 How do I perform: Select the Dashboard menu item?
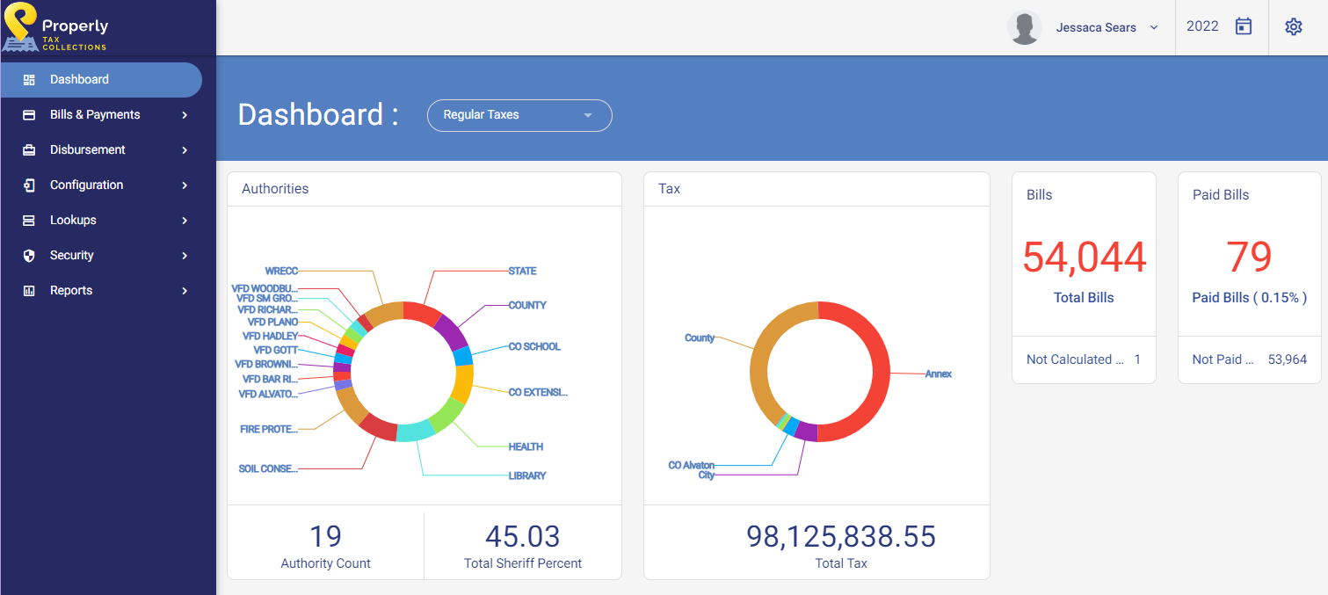(x=79, y=80)
